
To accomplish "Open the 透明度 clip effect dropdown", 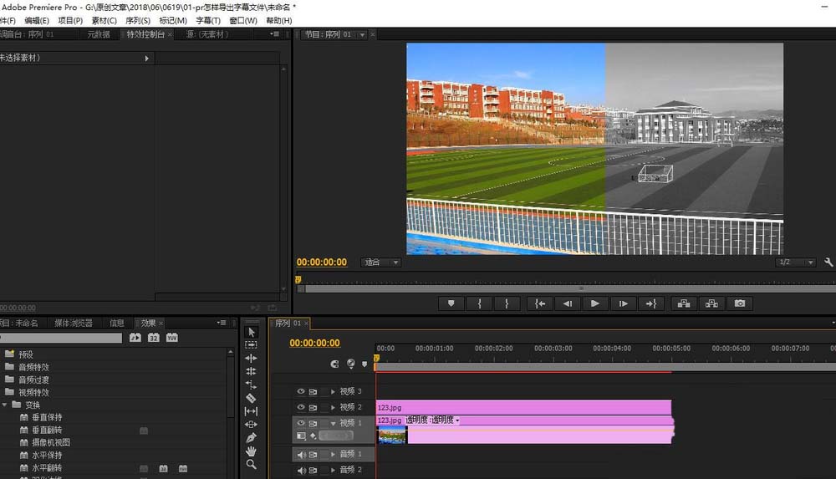I will 457,420.
